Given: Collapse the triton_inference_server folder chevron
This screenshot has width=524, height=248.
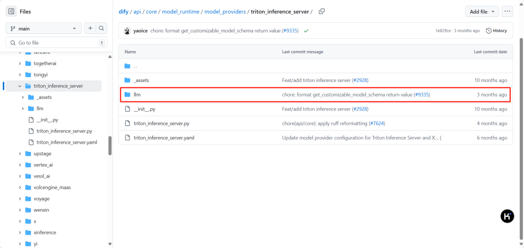Looking at the screenshot, I should (20, 86).
